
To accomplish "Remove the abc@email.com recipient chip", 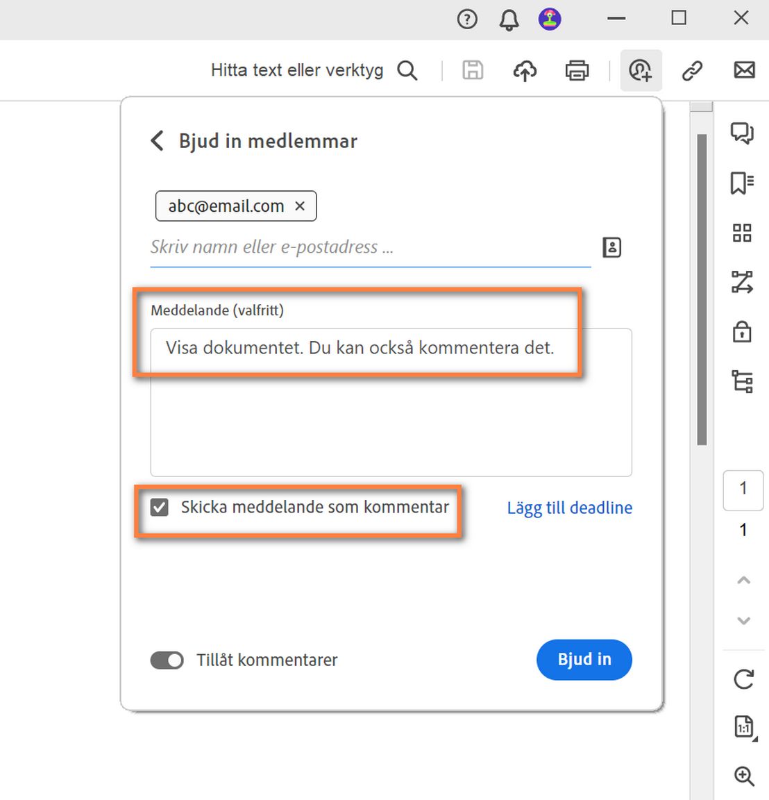I will pyautogui.click(x=299, y=206).
